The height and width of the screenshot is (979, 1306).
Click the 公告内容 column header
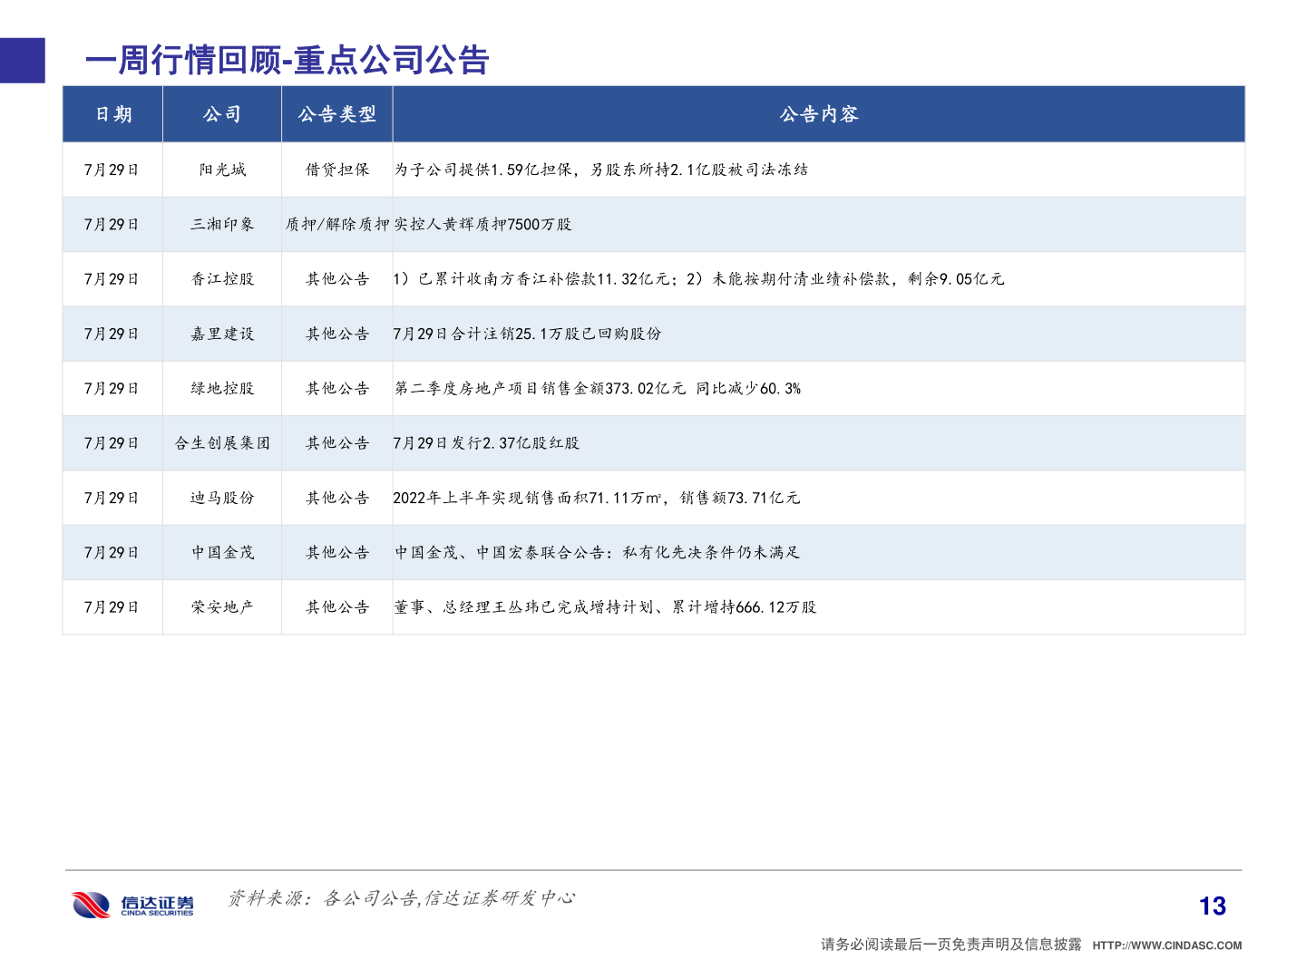(x=820, y=114)
